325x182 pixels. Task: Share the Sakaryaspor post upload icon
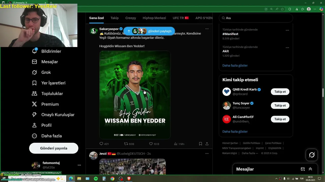point(207,144)
